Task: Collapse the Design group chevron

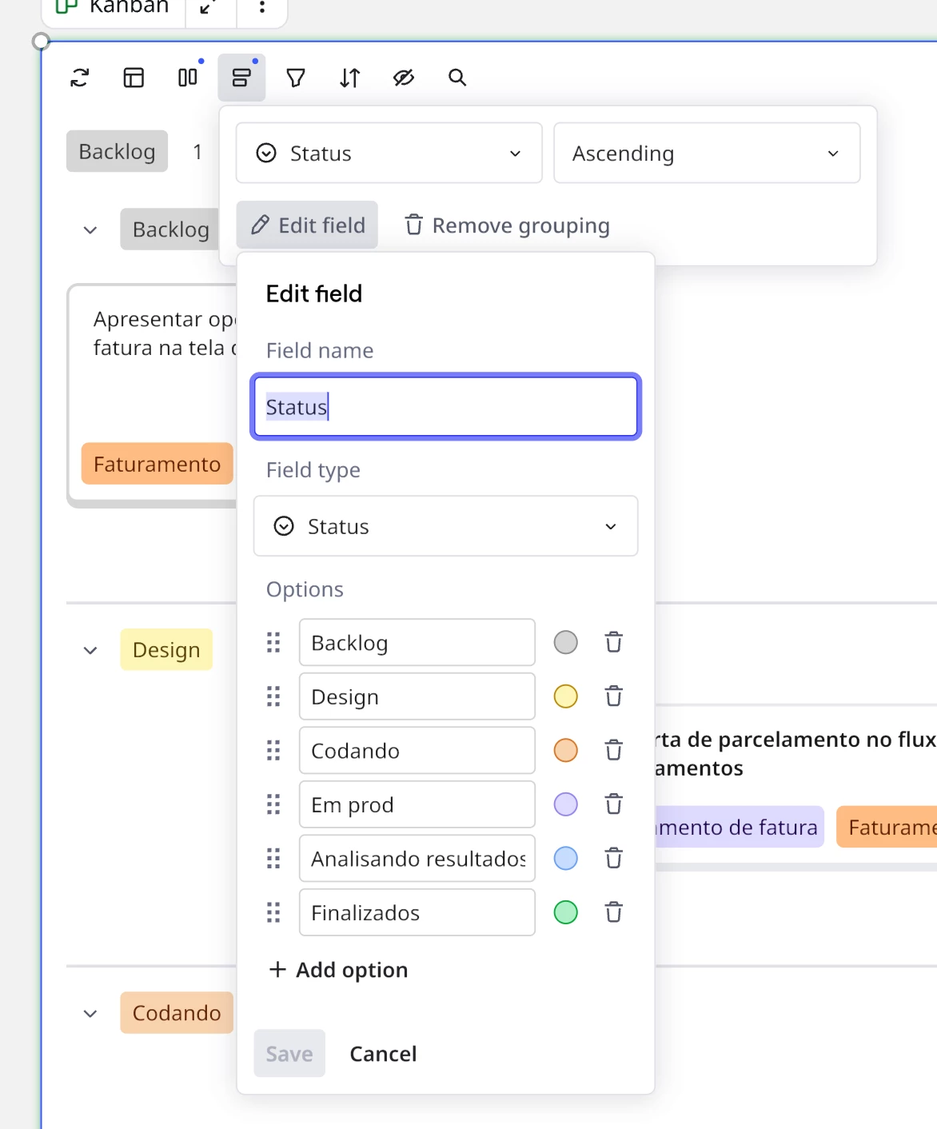Action: point(90,650)
